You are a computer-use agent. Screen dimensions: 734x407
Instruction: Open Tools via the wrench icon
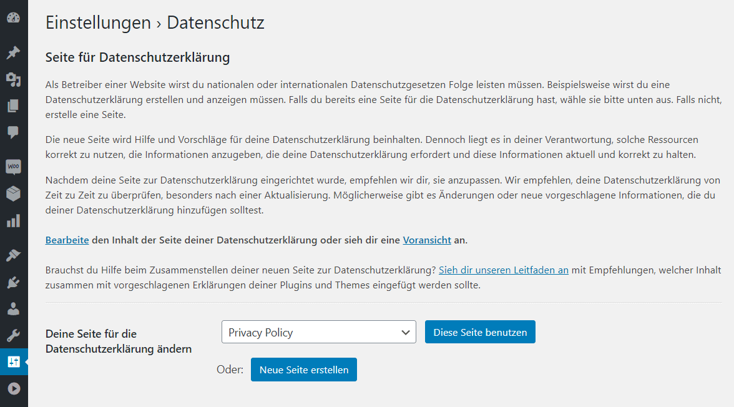[x=12, y=335]
